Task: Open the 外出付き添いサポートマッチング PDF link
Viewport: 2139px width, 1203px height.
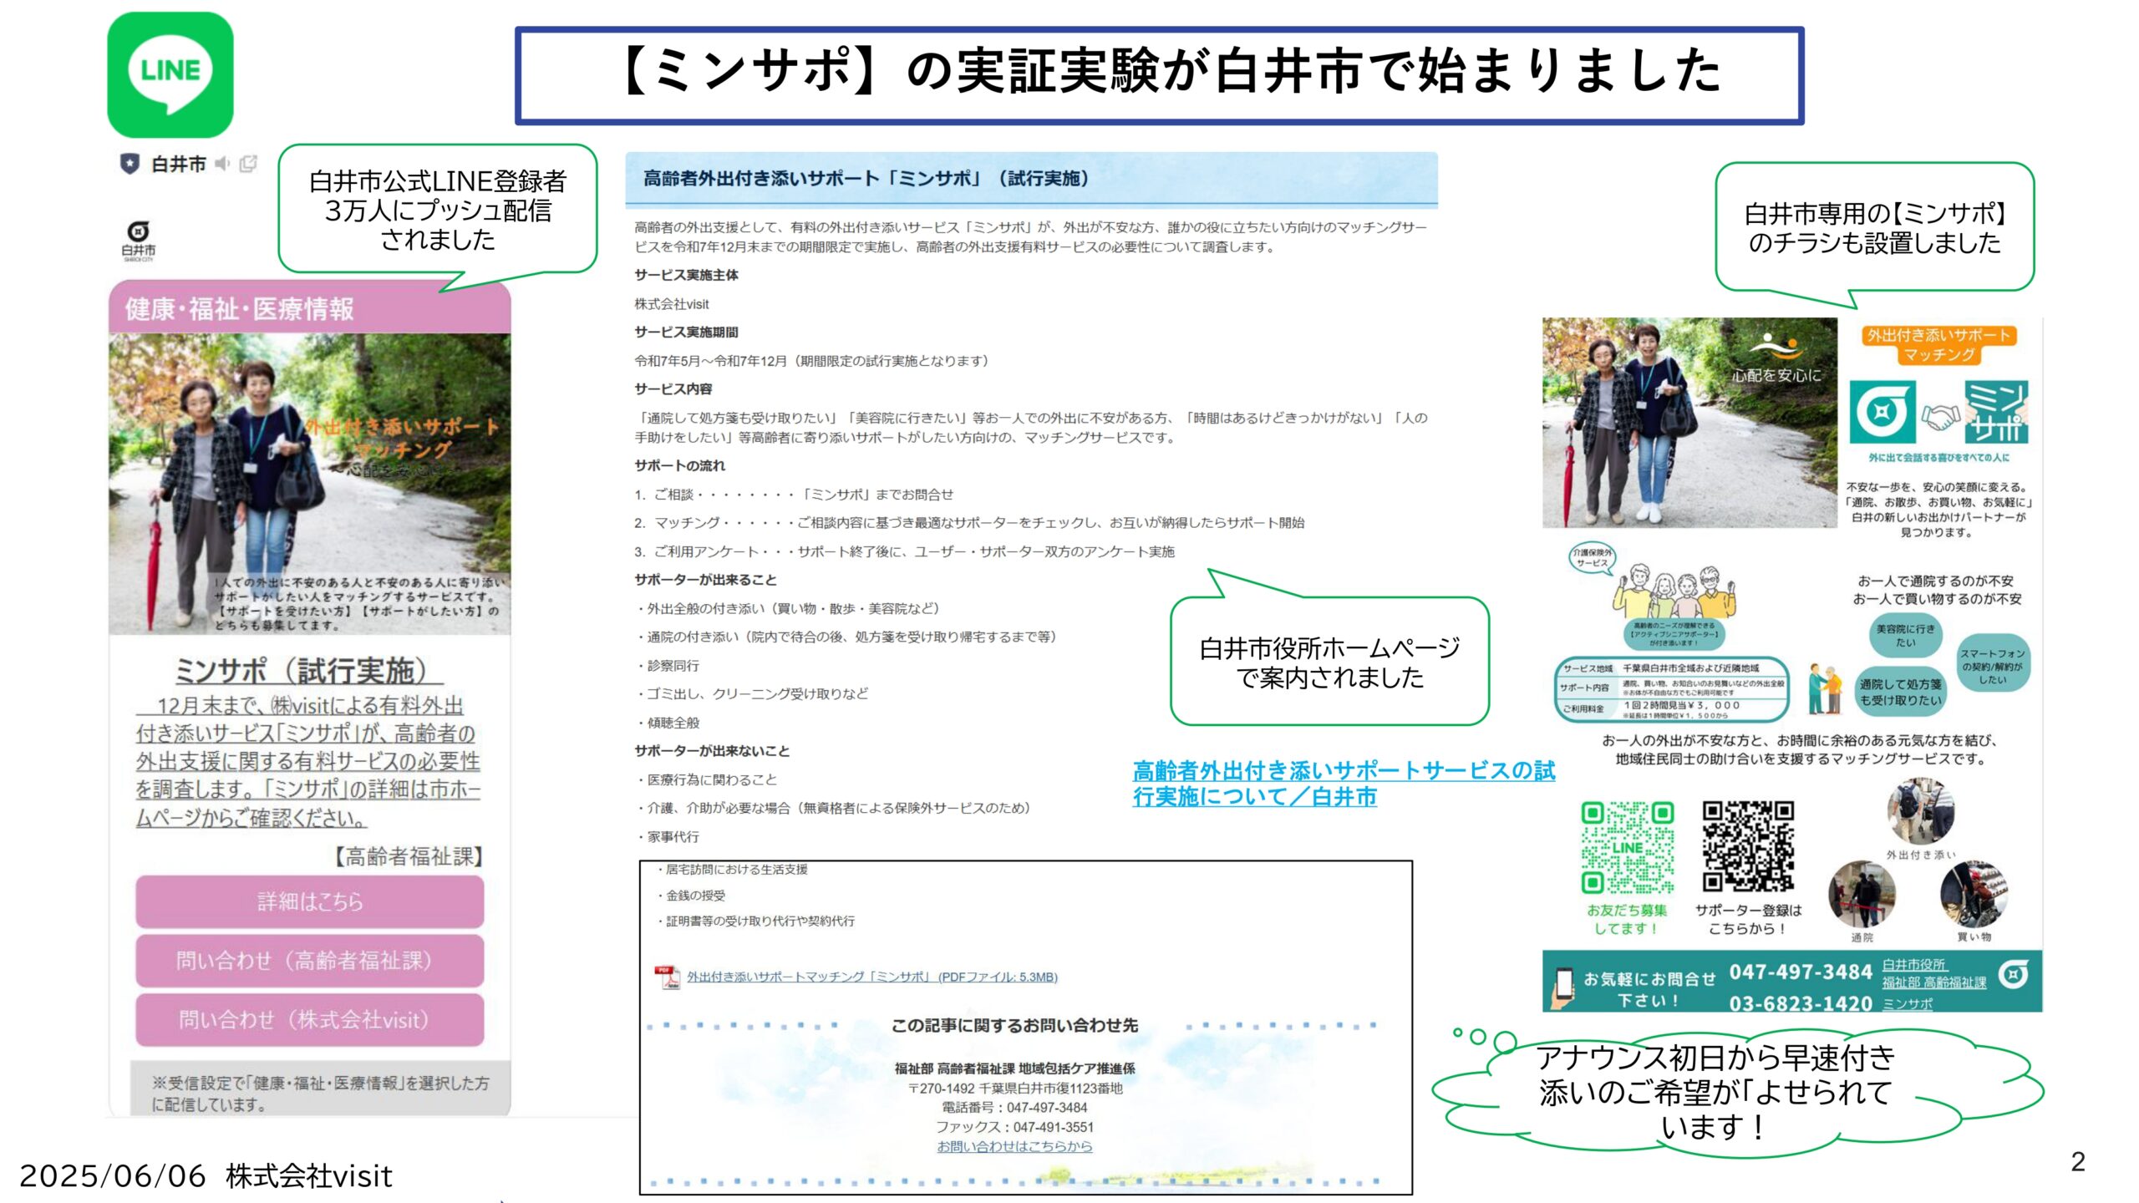Action: [872, 977]
